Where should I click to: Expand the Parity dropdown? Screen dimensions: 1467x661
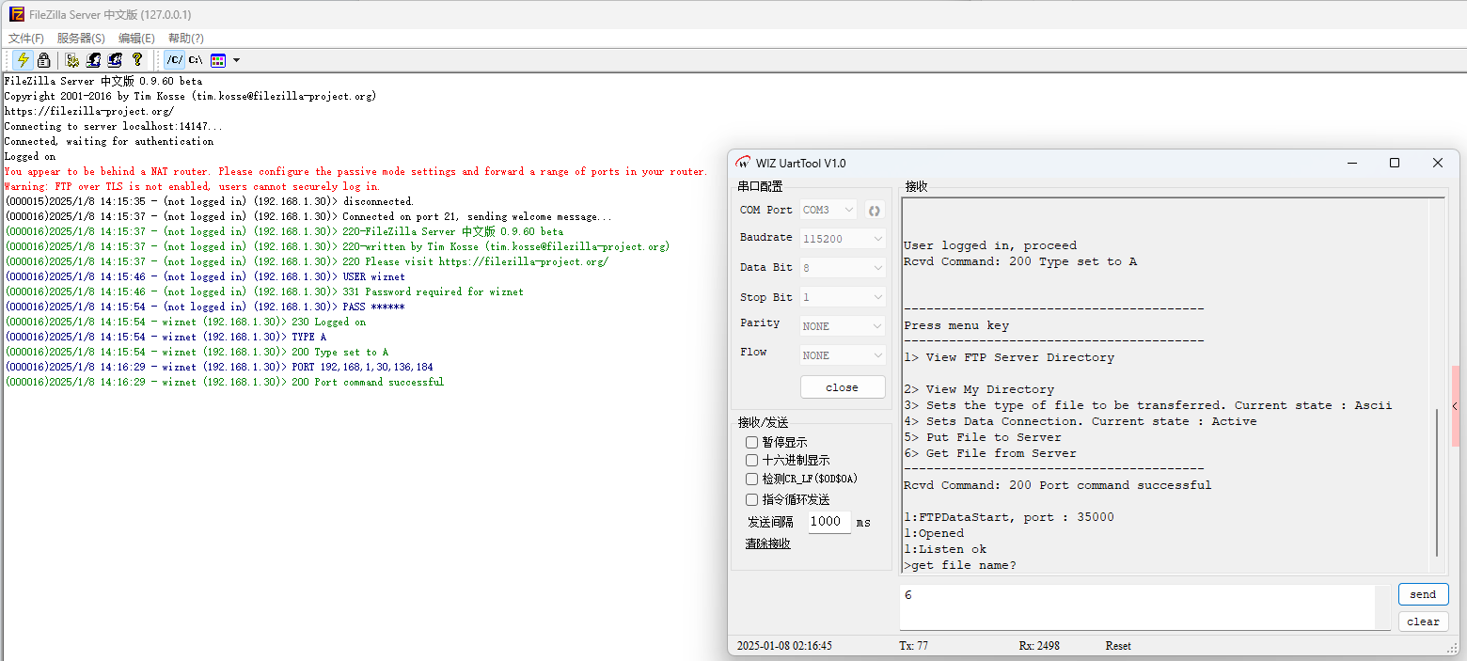click(x=843, y=326)
